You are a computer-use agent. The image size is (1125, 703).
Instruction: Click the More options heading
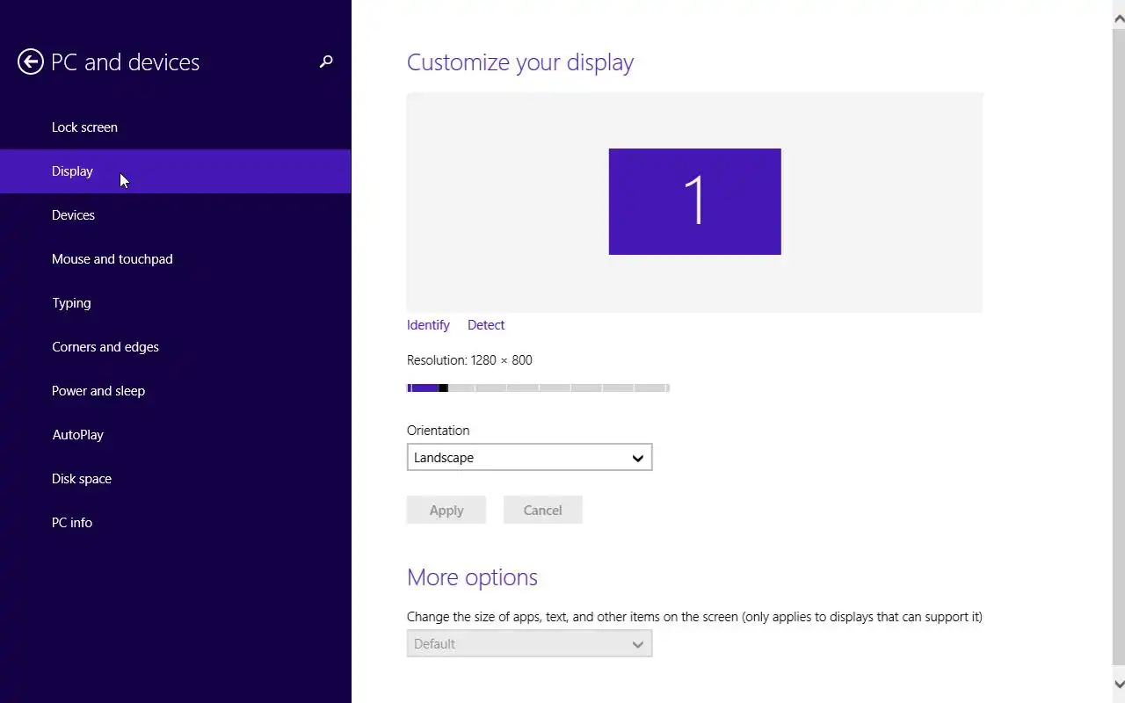coord(472,577)
